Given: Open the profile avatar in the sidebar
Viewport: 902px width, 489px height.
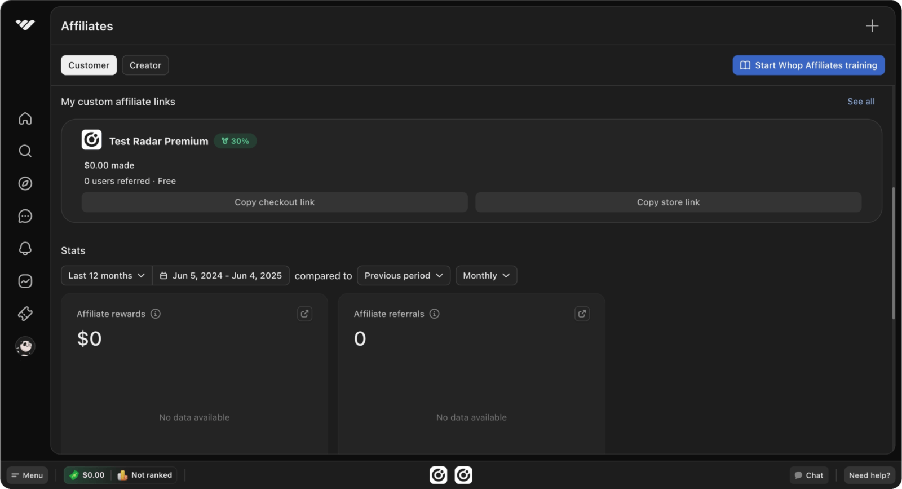Looking at the screenshot, I should point(25,346).
